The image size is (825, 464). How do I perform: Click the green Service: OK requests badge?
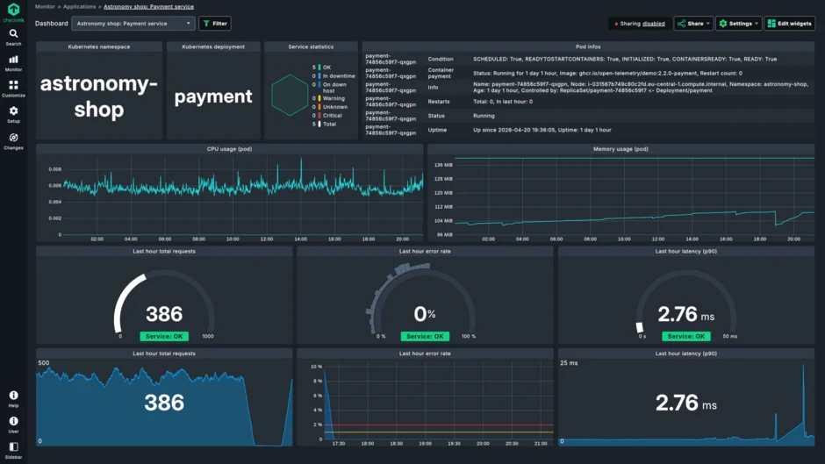tap(164, 336)
